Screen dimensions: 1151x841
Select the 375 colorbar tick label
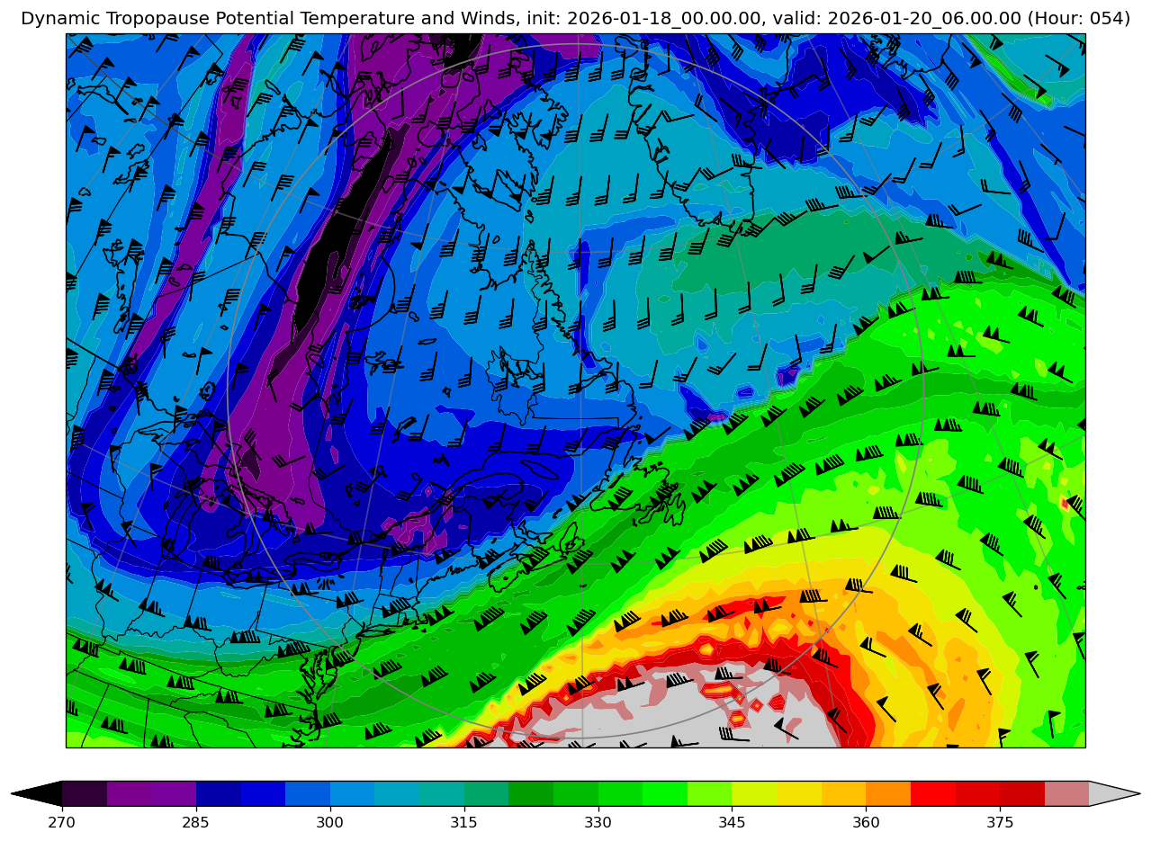1000,823
